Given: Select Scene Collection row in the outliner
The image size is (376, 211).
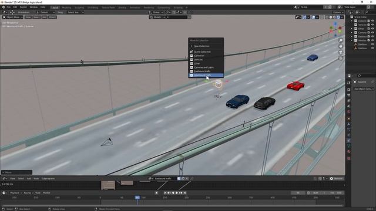Looking at the screenshot, I should point(360,17).
